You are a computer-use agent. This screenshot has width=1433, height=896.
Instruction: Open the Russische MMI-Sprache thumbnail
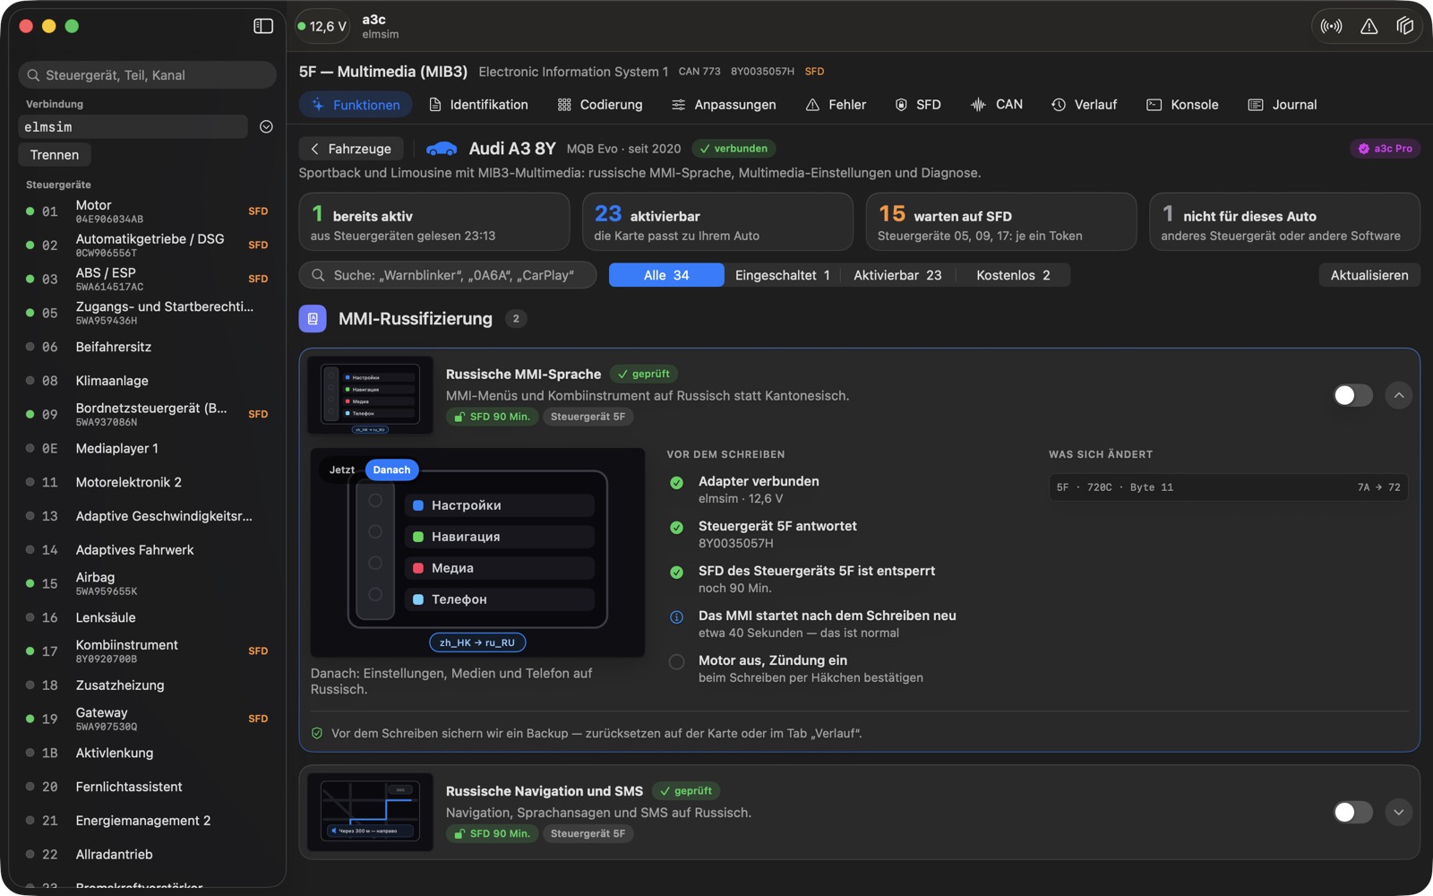point(370,395)
